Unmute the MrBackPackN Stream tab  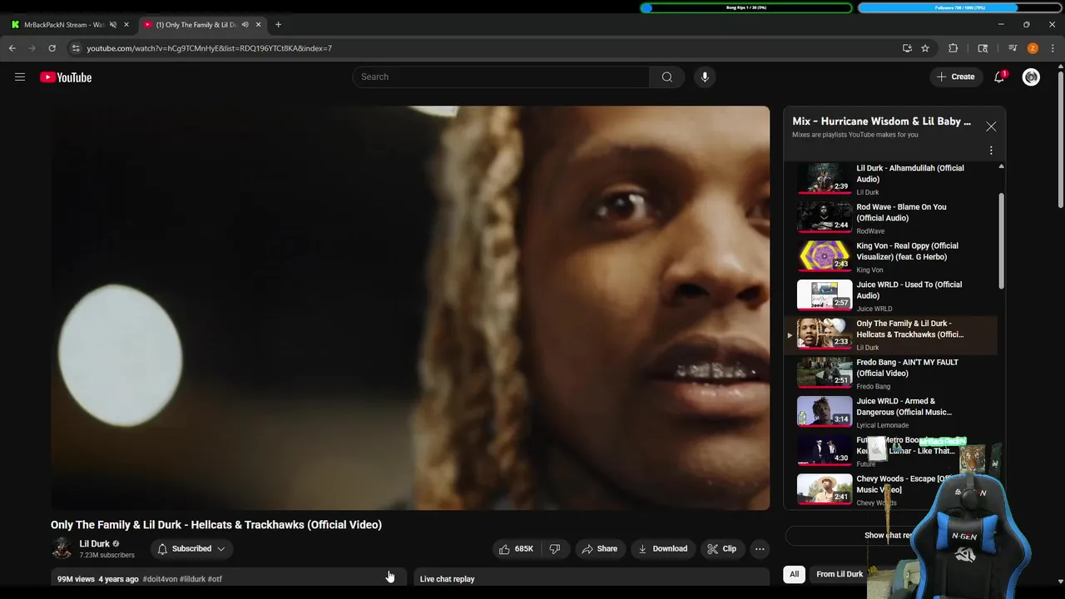(113, 25)
